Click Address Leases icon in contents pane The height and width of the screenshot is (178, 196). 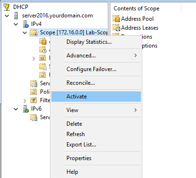coord(116,28)
